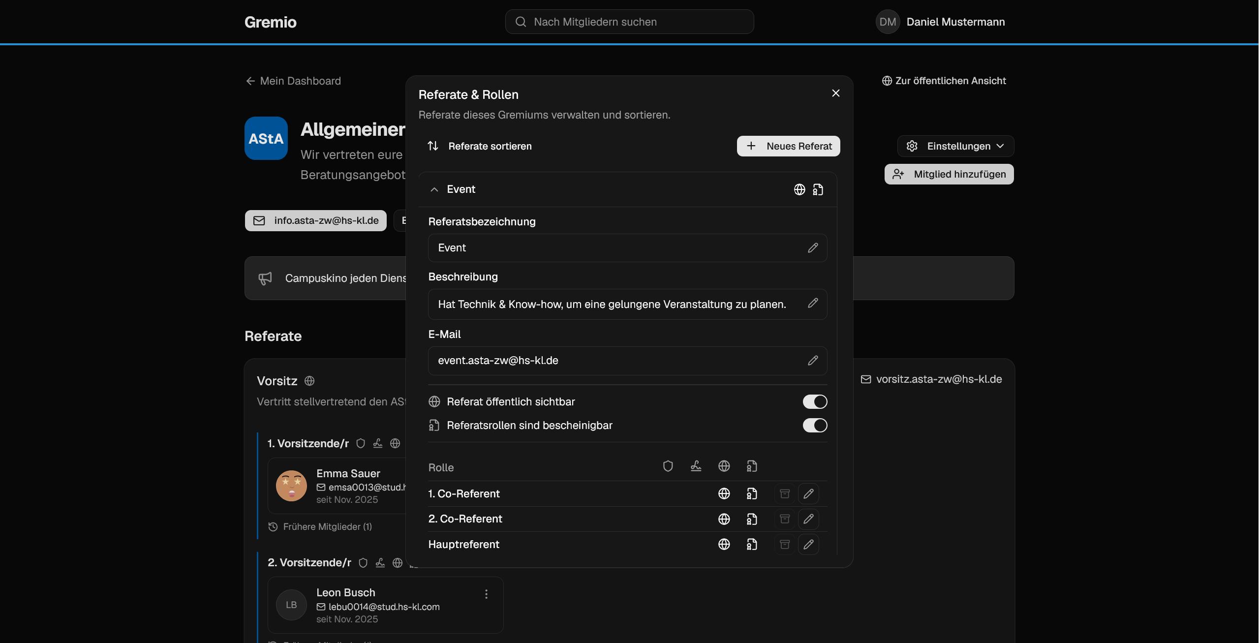
Task: Go to Zur öffentlichen Ansicht link
Action: [944, 81]
